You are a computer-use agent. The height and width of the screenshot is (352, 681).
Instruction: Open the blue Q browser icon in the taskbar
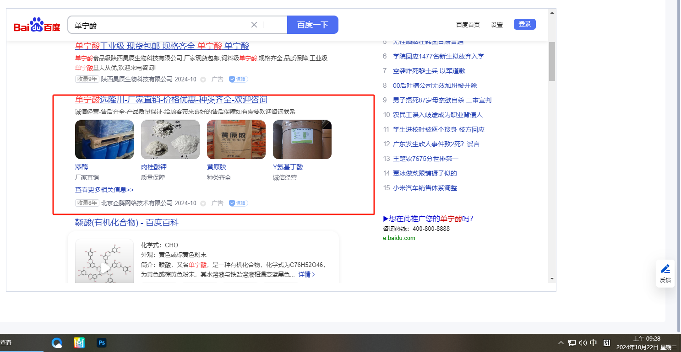coord(57,343)
